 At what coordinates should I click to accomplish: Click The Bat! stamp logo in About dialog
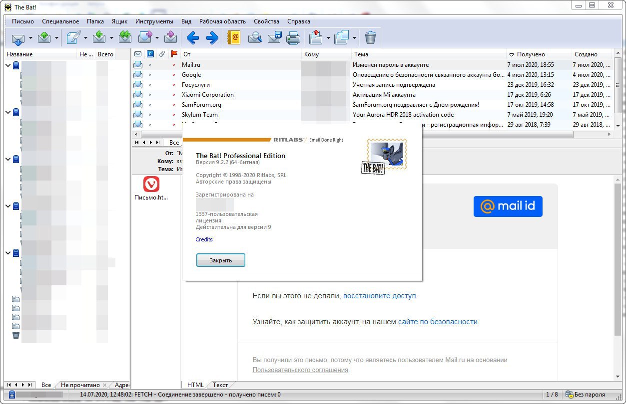coord(385,157)
